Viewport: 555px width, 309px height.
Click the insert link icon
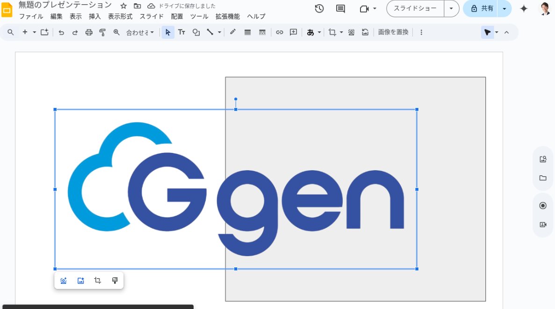pos(279,32)
